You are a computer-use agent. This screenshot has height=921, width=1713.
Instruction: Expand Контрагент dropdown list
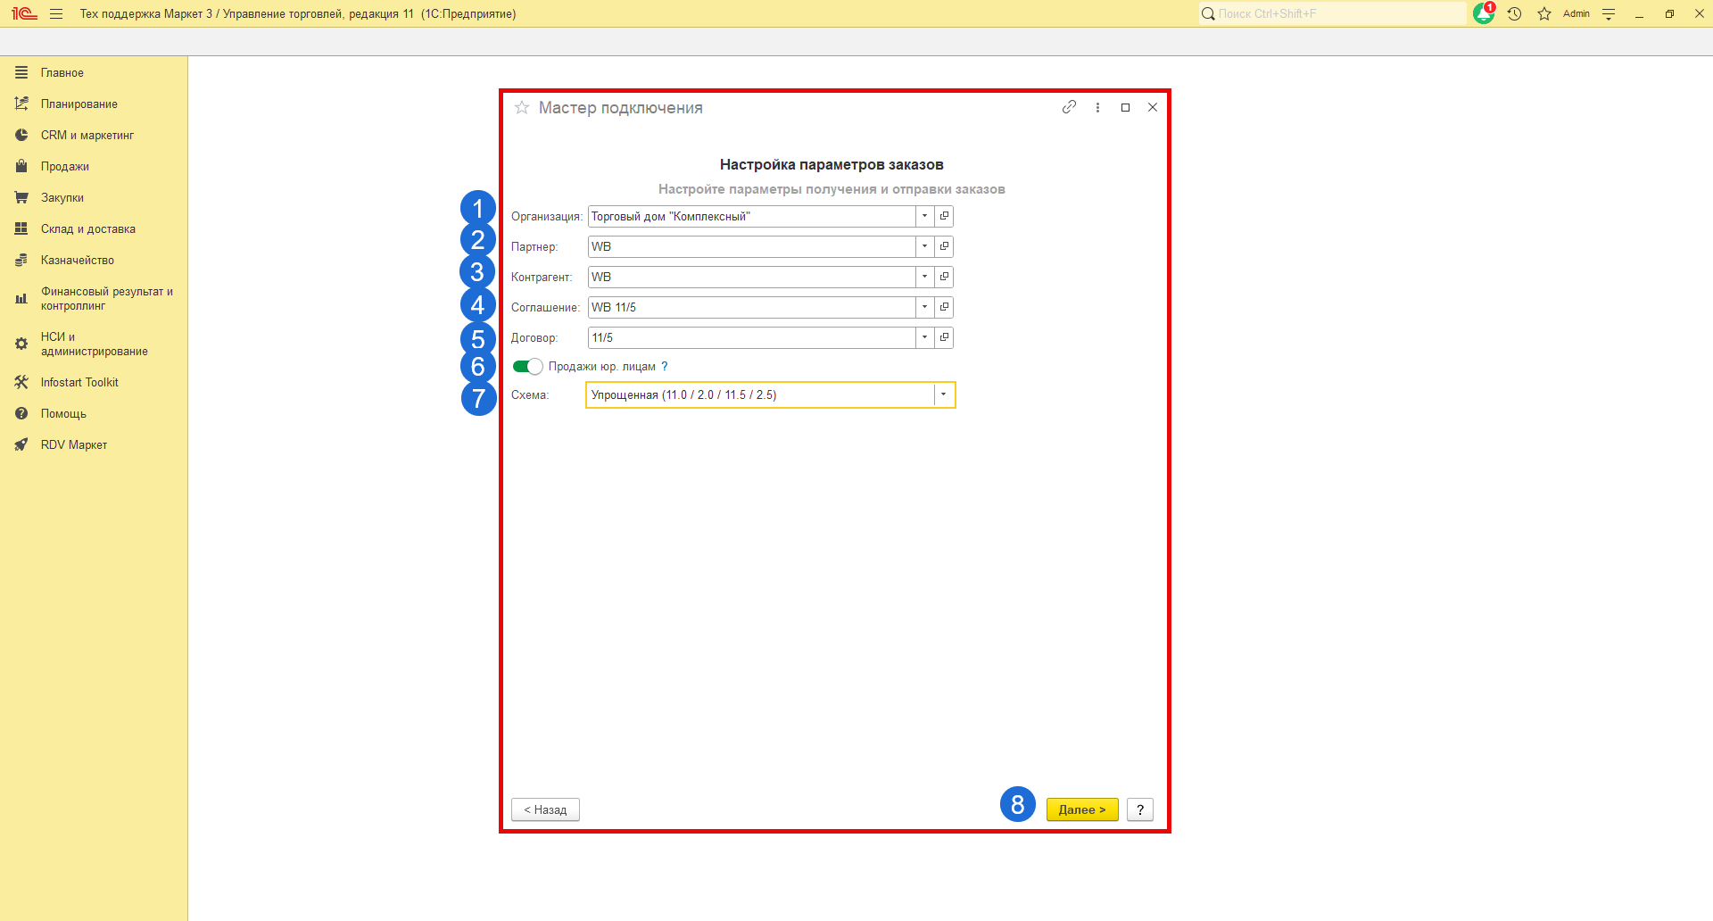click(924, 277)
